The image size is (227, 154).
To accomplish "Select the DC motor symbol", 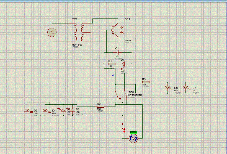I will tap(133, 139).
